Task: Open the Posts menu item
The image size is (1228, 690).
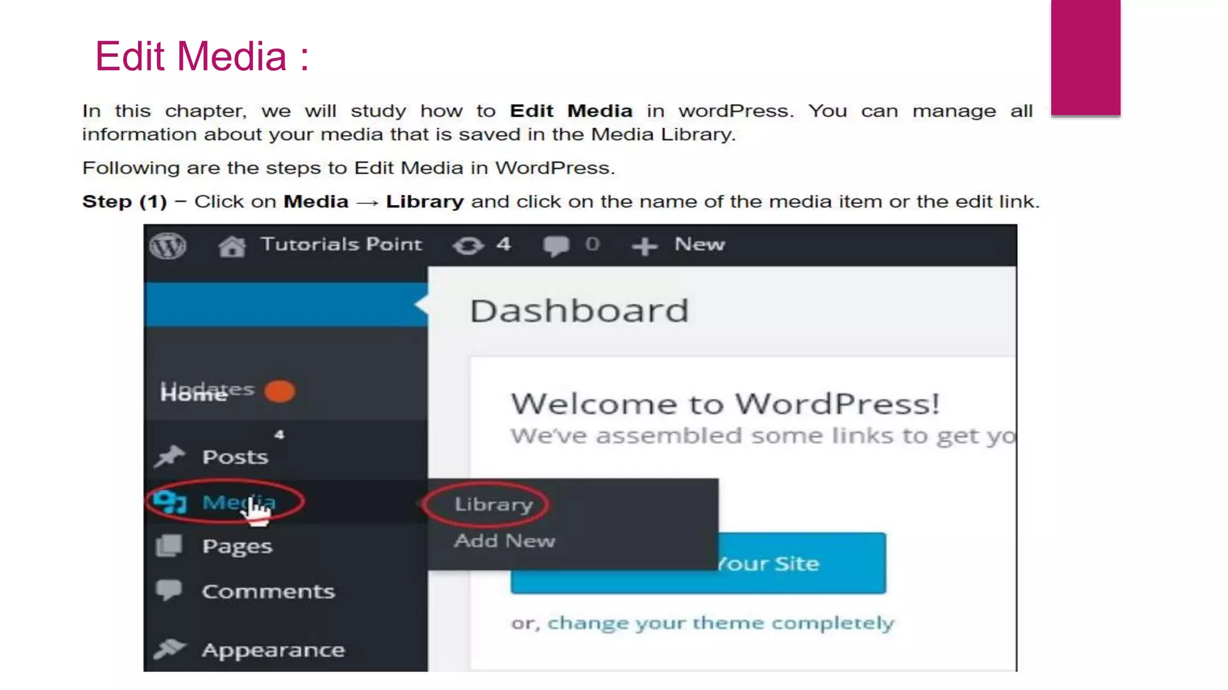Action: (x=235, y=457)
